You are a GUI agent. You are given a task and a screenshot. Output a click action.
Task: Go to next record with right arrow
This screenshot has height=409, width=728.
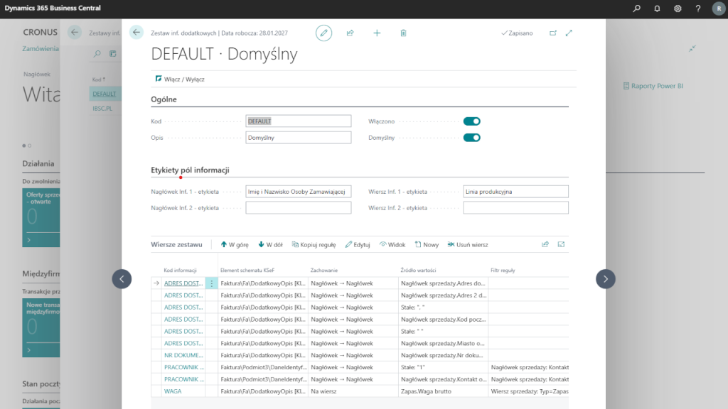click(x=605, y=279)
